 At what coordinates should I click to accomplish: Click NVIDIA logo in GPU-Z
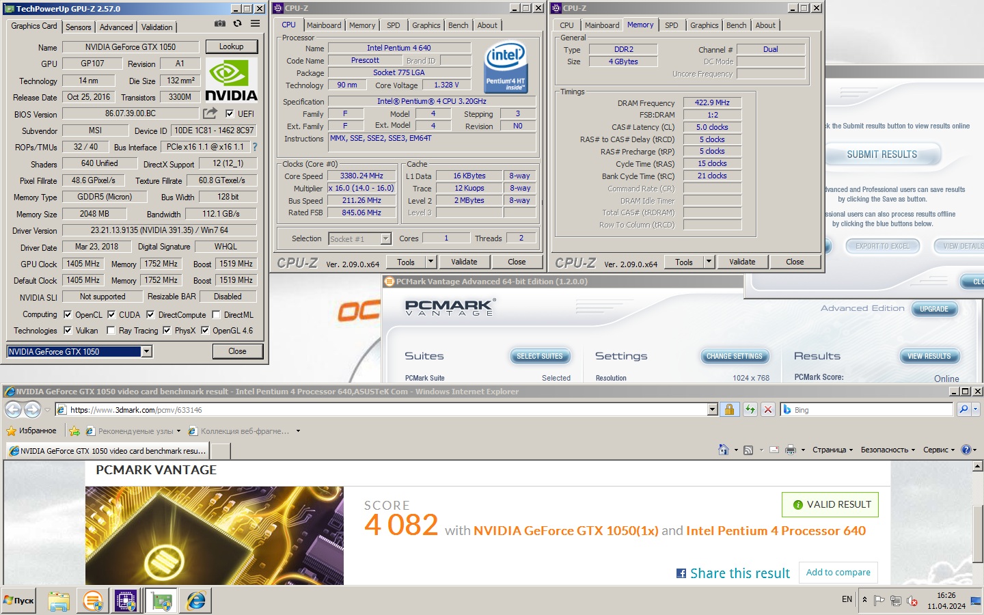click(x=231, y=80)
